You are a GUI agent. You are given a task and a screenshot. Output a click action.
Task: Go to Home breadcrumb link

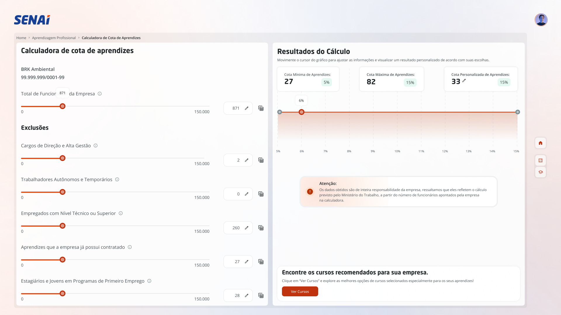point(21,38)
